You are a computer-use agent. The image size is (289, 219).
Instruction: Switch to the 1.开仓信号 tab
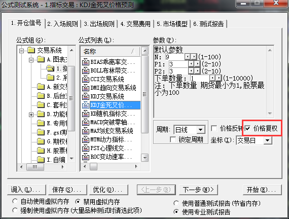click(x=26, y=23)
